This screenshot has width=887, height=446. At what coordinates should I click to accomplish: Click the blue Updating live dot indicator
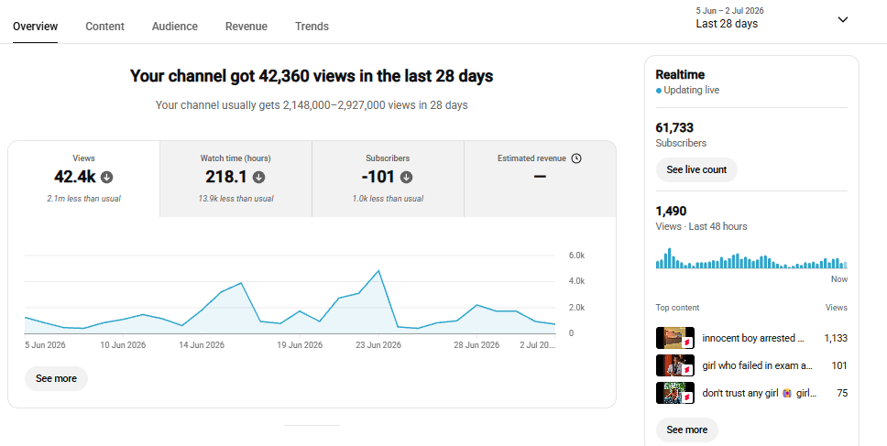point(659,91)
